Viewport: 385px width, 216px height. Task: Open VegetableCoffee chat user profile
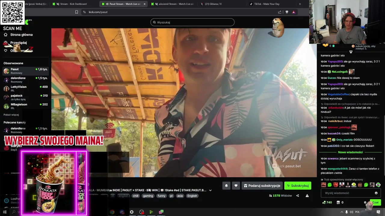(338, 94)
